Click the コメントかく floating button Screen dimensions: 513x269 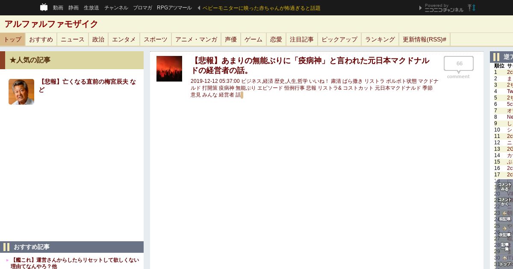point(504,202)
